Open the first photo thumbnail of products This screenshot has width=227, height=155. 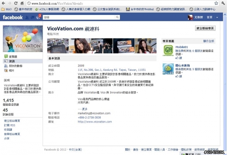click(x=58, y=46)
